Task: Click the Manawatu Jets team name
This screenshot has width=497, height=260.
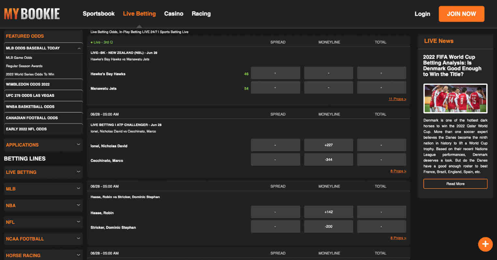Action: [104, 88]
